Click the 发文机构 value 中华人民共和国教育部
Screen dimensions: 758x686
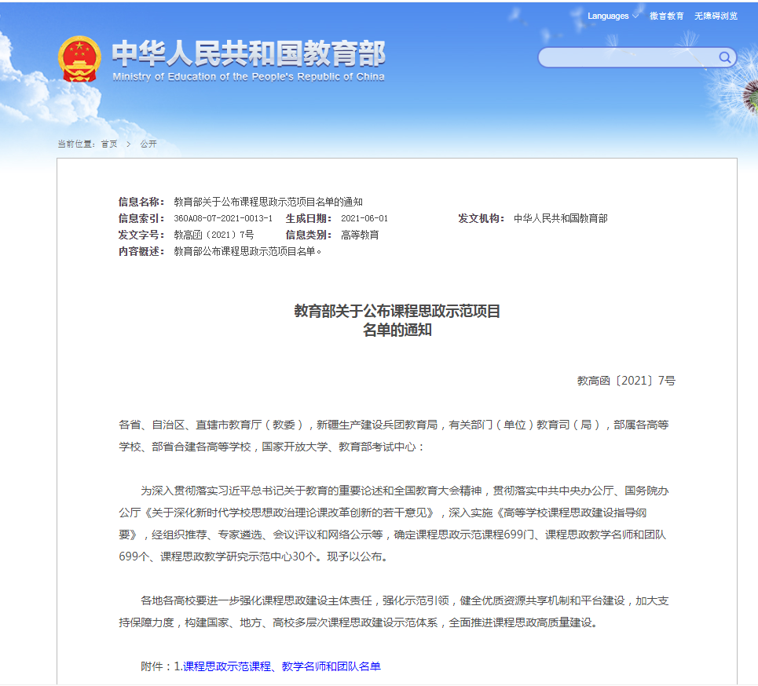tap(560, 218)
